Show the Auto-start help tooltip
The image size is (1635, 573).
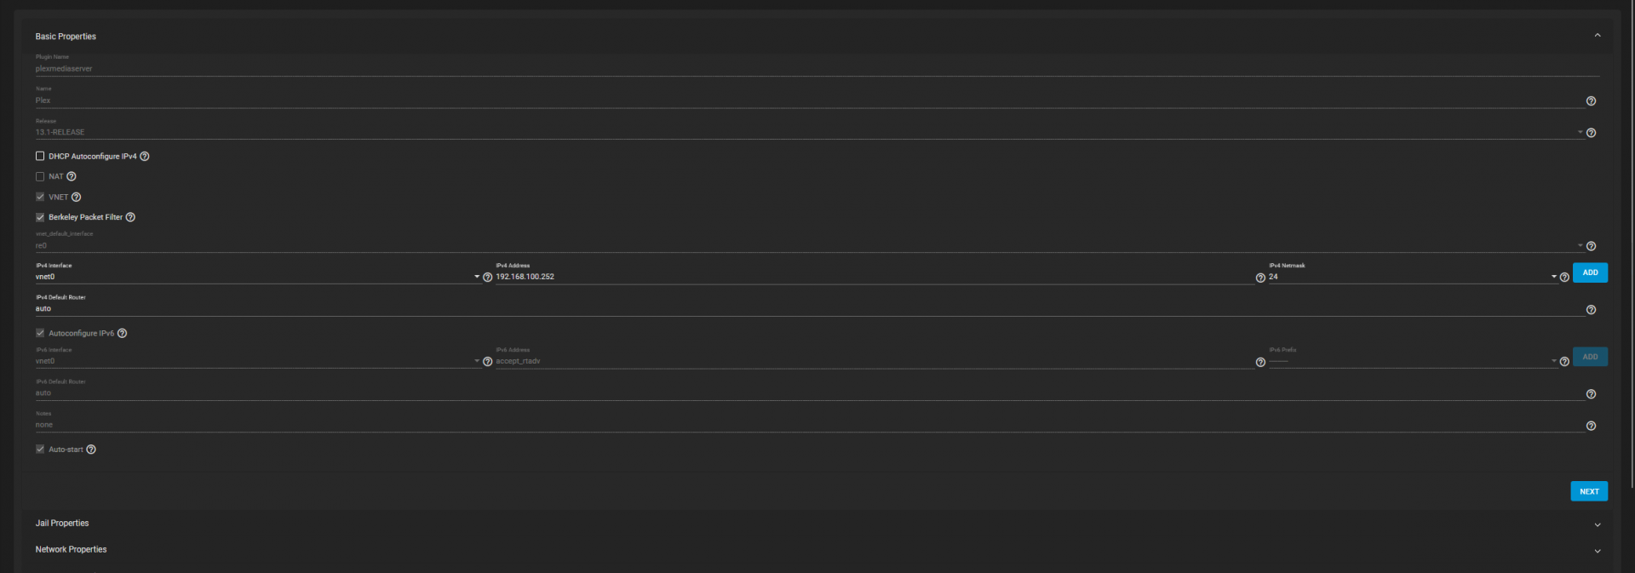pos(91,450)
